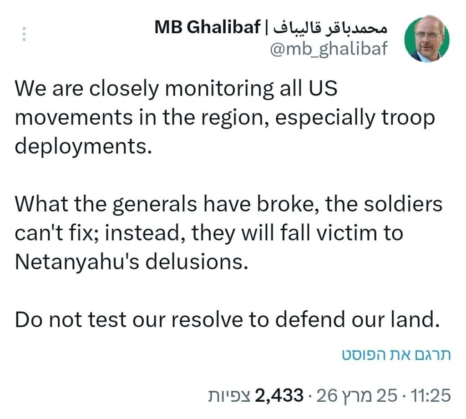
Task: Click the line beginning "movements in the region"
Action: coord(225,118)
